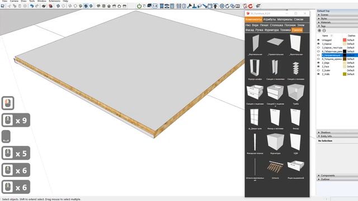The image size is (358, 201).
Task: Collapse the Entity Info panel
Action: (337, 136)
